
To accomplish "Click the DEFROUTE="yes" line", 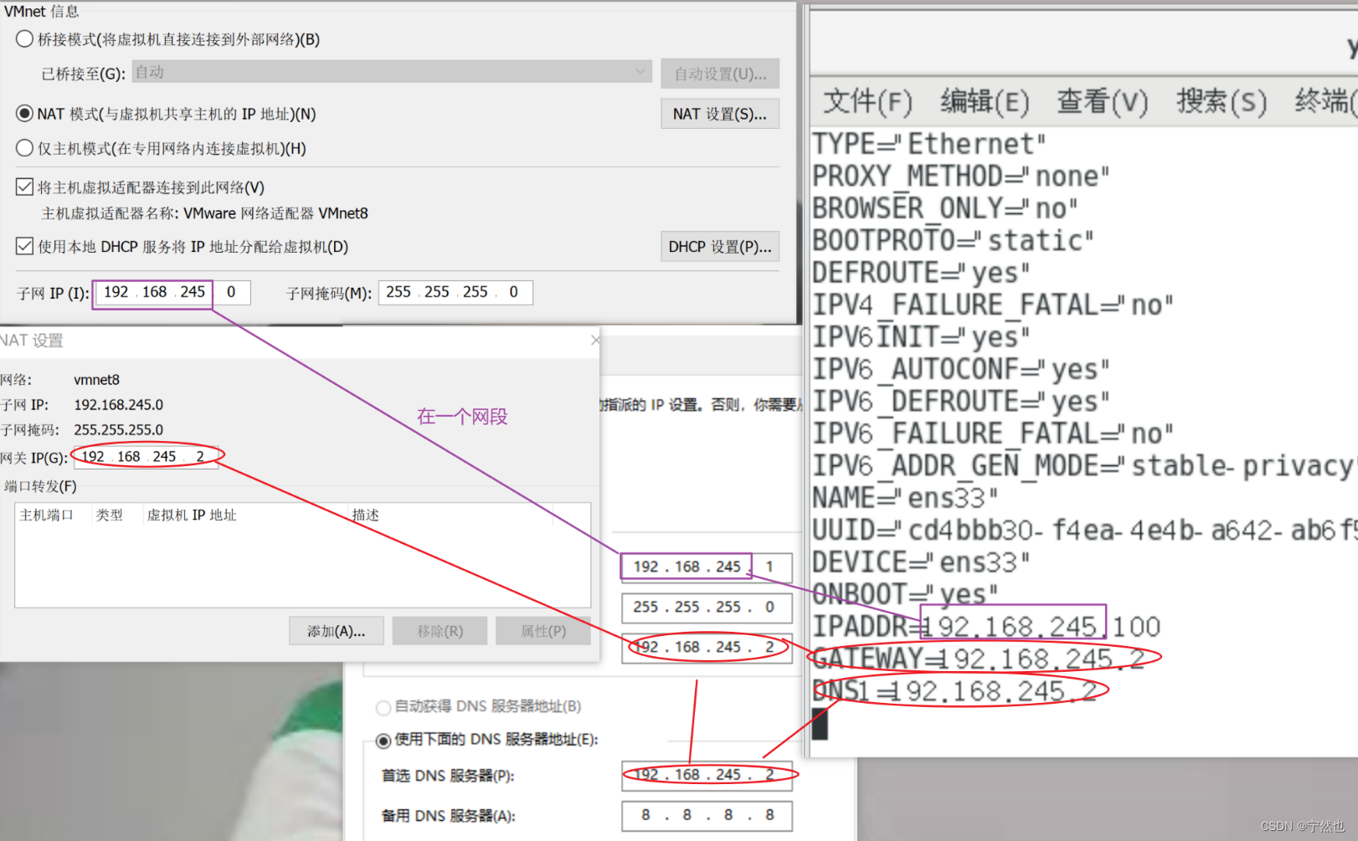I will (921, 273).
